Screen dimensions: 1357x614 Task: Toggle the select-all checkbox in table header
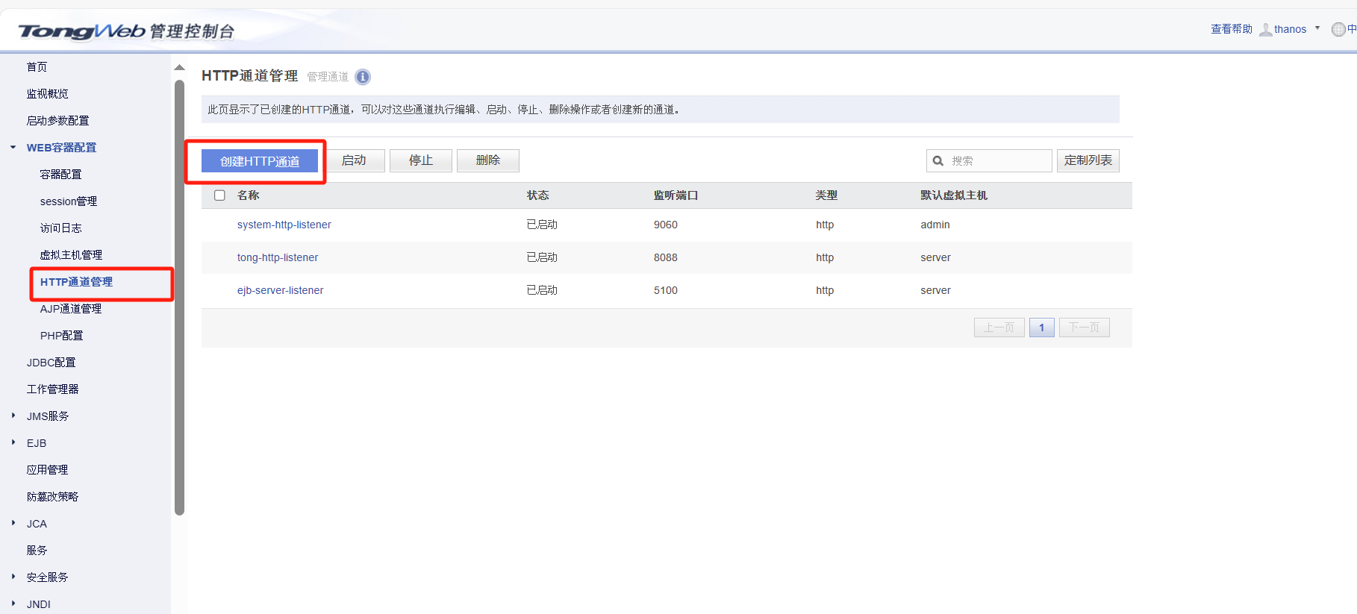219,195
